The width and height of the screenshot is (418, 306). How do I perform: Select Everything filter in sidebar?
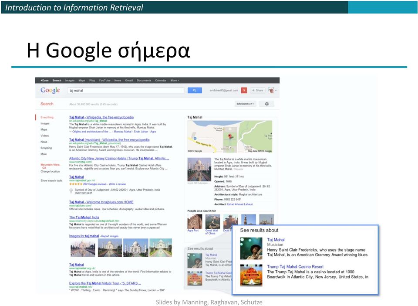click(47, 117)
